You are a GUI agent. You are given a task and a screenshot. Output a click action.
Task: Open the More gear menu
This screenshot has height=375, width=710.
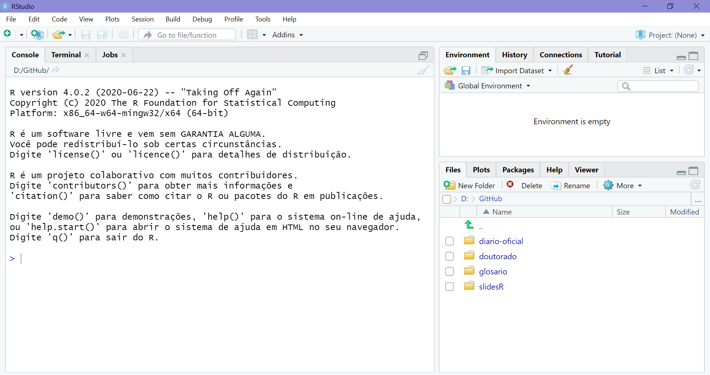coord(622,185)
